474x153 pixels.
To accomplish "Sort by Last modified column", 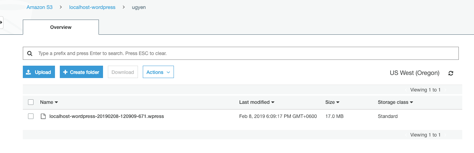I will [x=257, y=102].
